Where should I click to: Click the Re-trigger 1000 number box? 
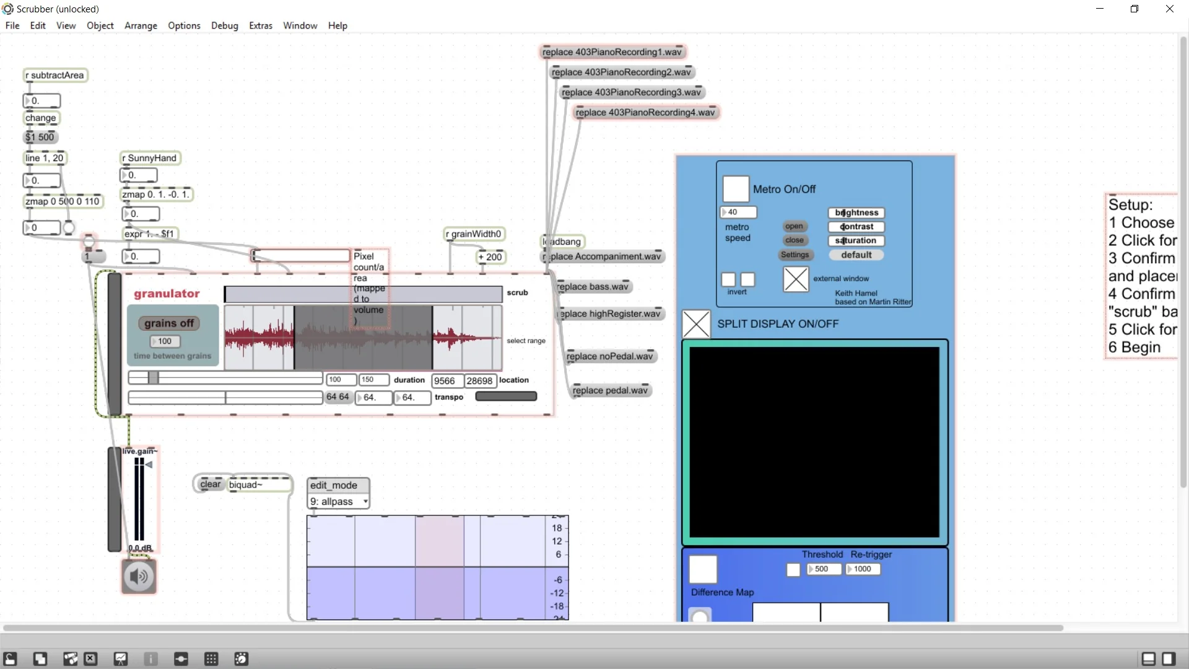point(863,569)
